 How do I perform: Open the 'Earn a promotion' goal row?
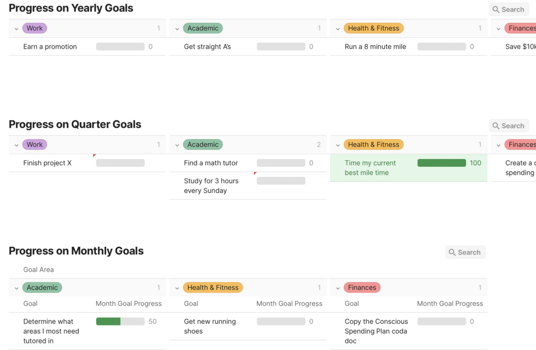[x=50, y=47]
